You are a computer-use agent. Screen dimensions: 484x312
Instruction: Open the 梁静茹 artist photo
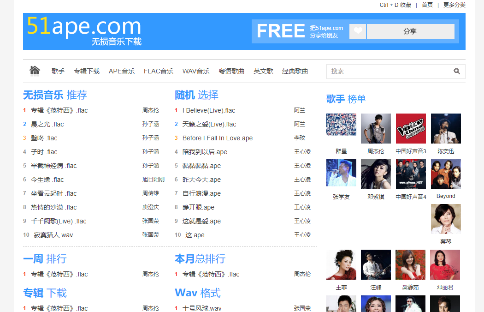411,264
